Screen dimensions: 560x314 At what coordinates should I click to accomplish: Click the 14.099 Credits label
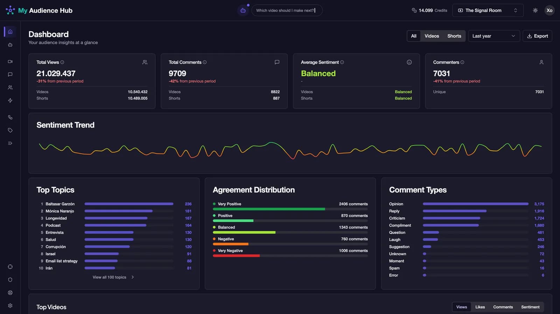[x=433, y=11]
